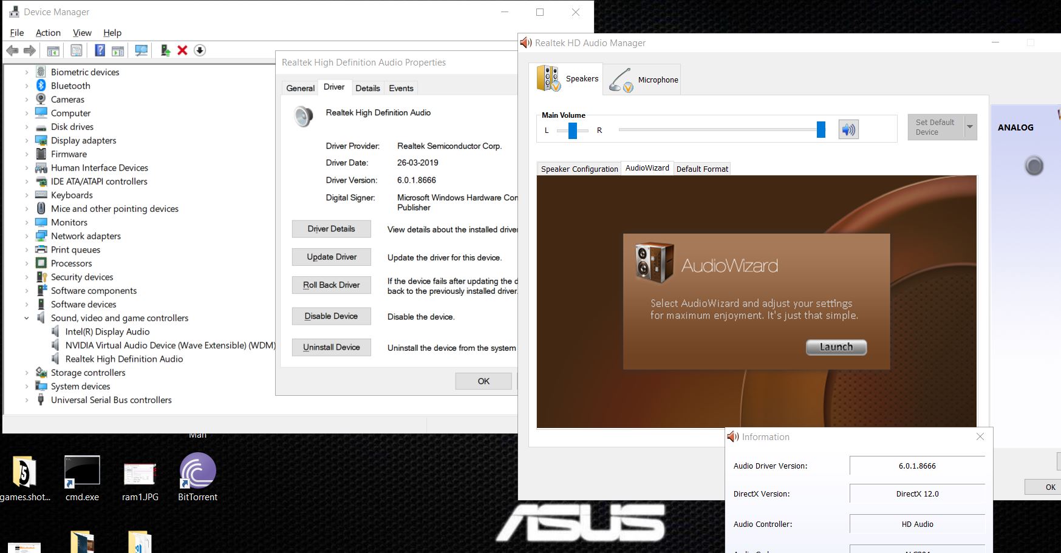Click the speaker icon beside Intel(R) Display Audio
The height and width of the screenshot is (553, 1061).
(x=55, y=331)
